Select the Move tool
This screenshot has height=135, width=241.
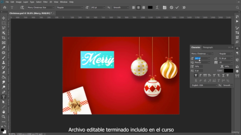(3, 18)
